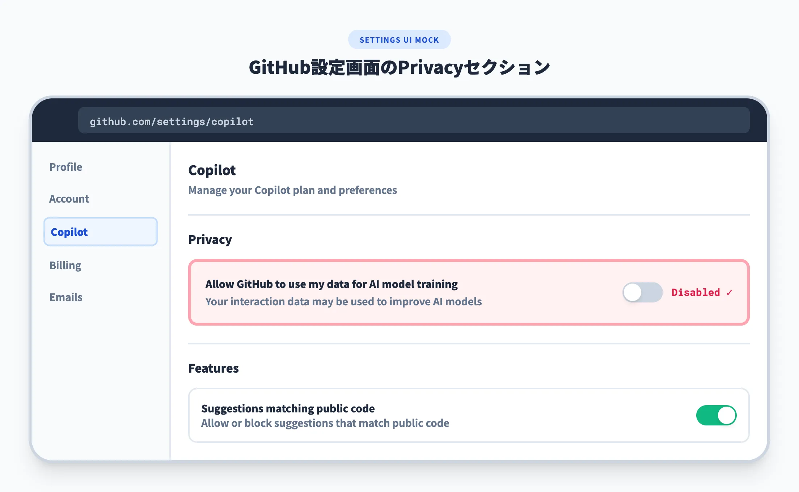This screenshot has height=492, width=799.
Task: Switch to the Billing section
Action: pos(65,265)
